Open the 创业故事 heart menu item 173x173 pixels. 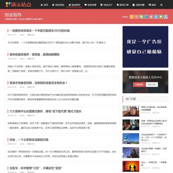pos(90,5)
